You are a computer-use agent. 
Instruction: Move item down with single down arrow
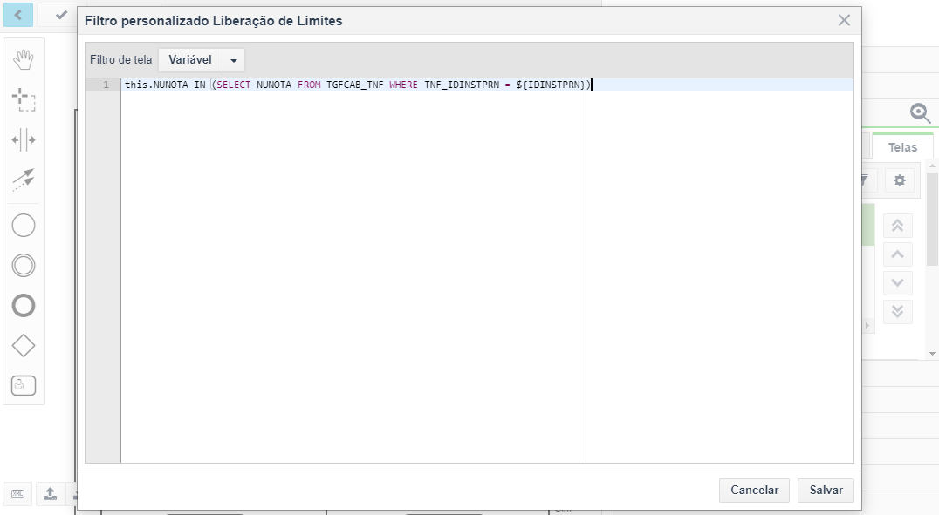pos(897,282)
